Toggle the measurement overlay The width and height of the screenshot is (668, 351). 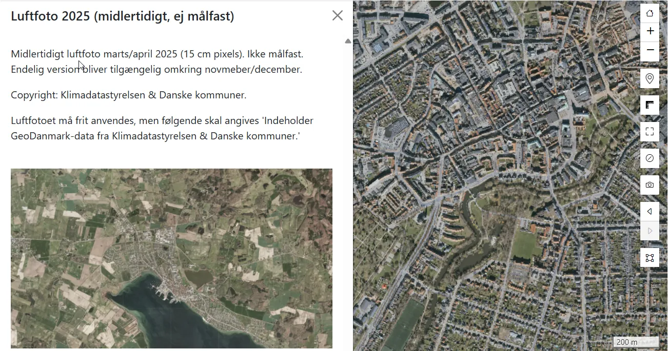[650, 105]
